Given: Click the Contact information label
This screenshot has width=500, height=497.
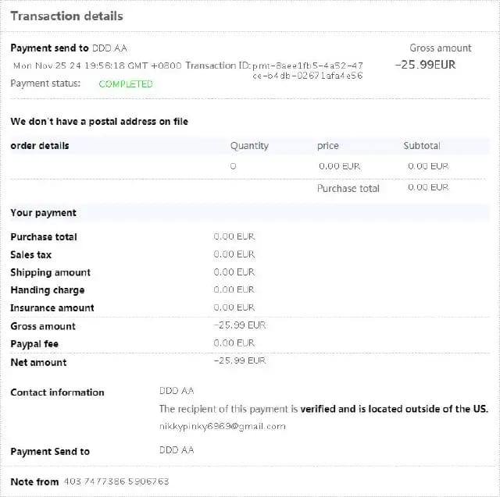Looking at the screenshot, I should 57,392.
